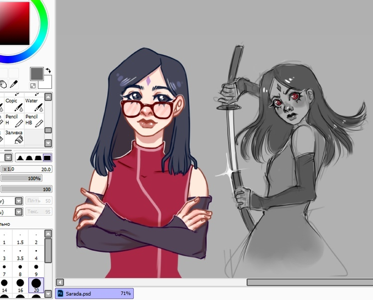Pick a shade in the red color square
Screen dimensions: 373x300
point(14,24)
